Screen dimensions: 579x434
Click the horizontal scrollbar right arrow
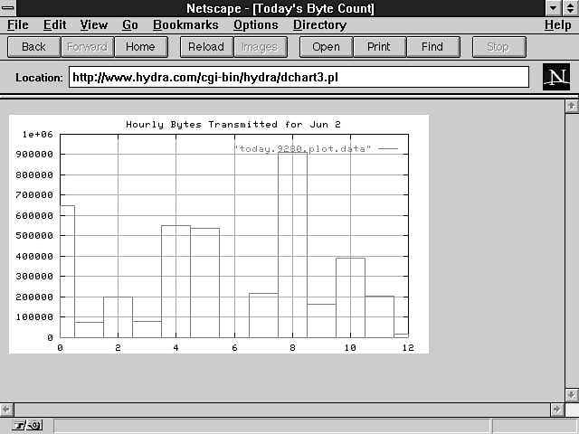click(555, 410)
